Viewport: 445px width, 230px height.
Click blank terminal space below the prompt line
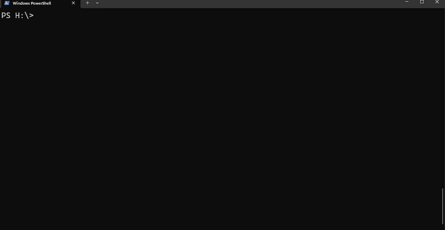pyautogui.click(x=66, y=33)
